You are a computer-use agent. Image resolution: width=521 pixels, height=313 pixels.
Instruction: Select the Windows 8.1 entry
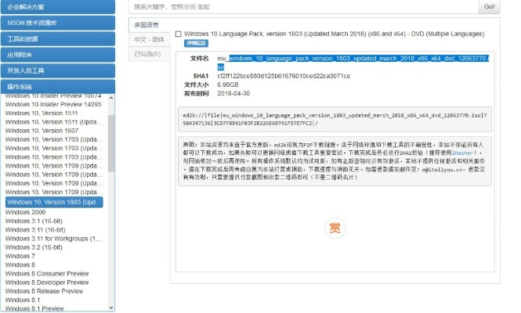[22, 300]
